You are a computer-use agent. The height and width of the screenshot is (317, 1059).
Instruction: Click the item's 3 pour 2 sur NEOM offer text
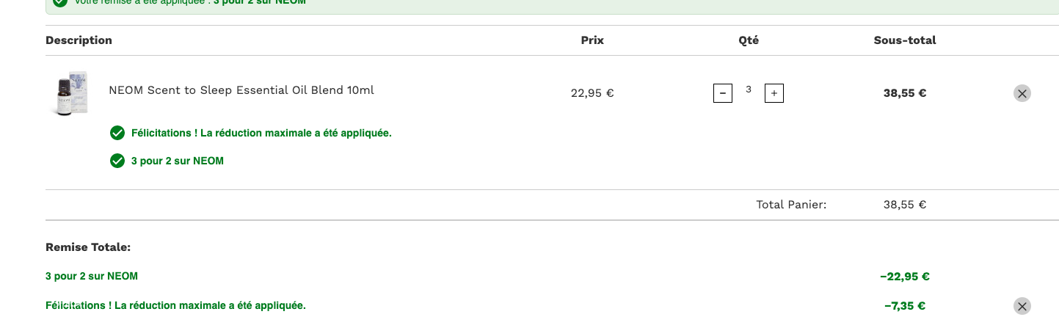pos(177,161)
